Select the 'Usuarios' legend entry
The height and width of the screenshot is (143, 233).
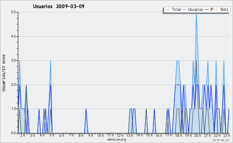195,9
